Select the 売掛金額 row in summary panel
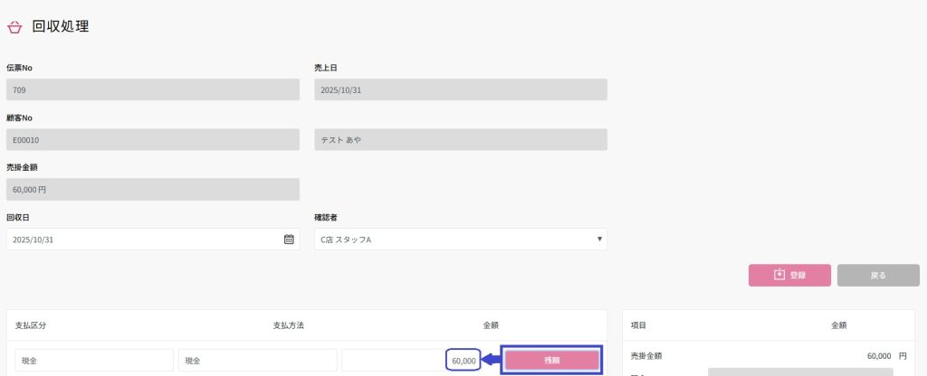 click(768, 356)
